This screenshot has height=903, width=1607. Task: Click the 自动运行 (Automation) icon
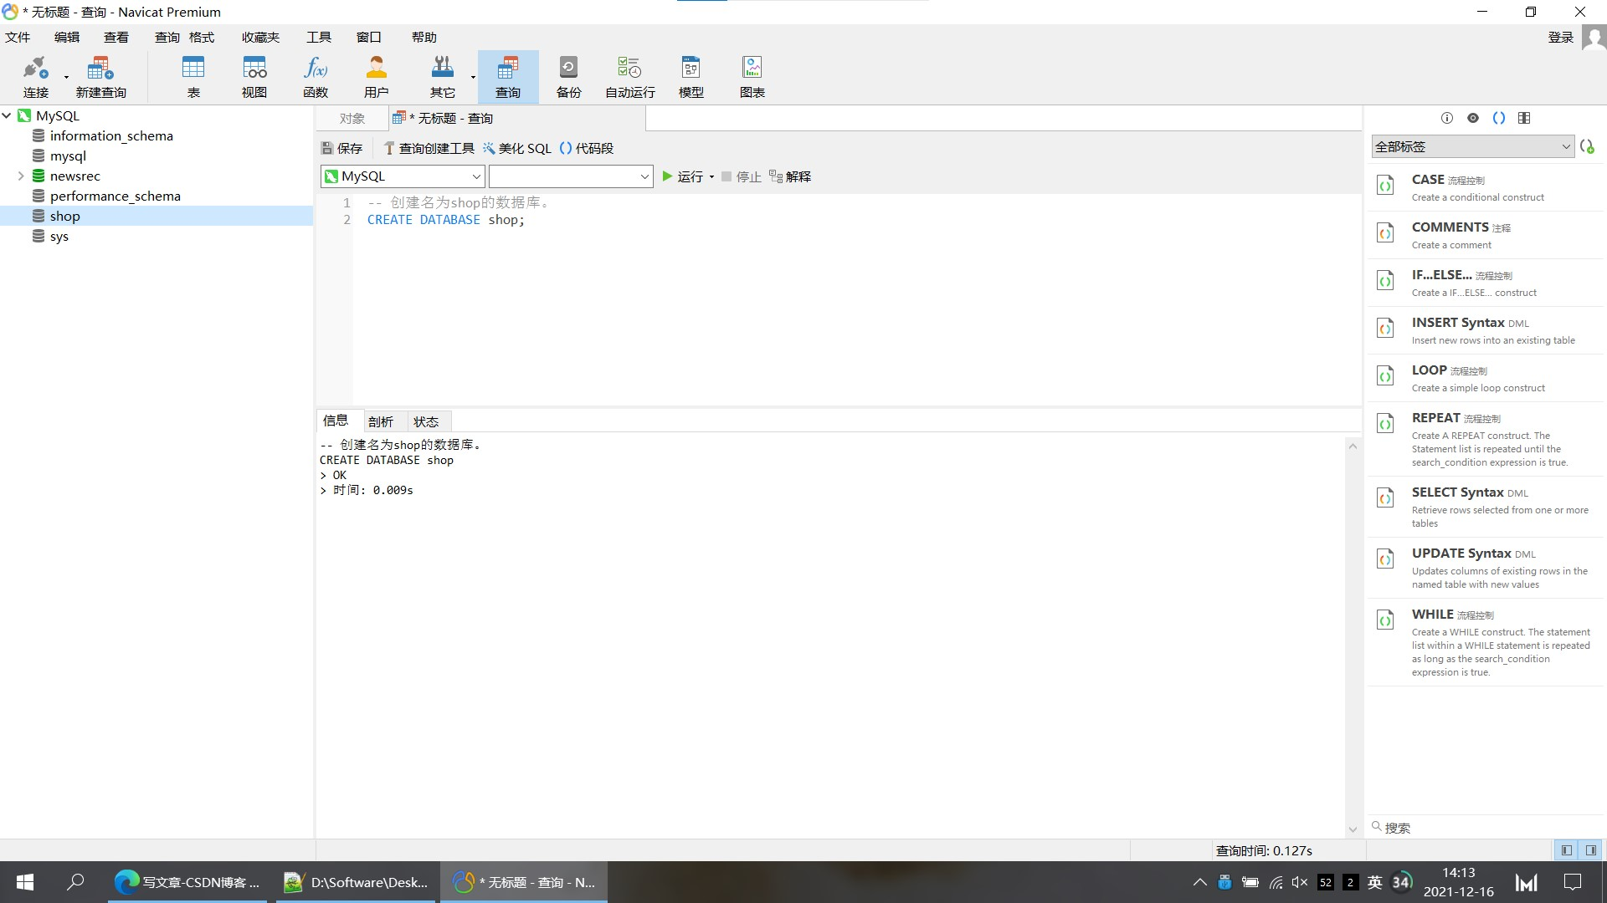pyautogui.click(x=629, y=76)
